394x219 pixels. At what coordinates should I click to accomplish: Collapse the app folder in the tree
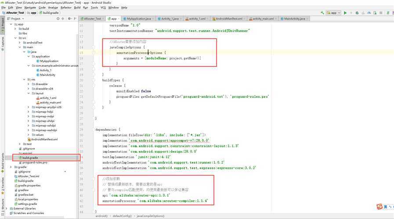click(11, 25)
